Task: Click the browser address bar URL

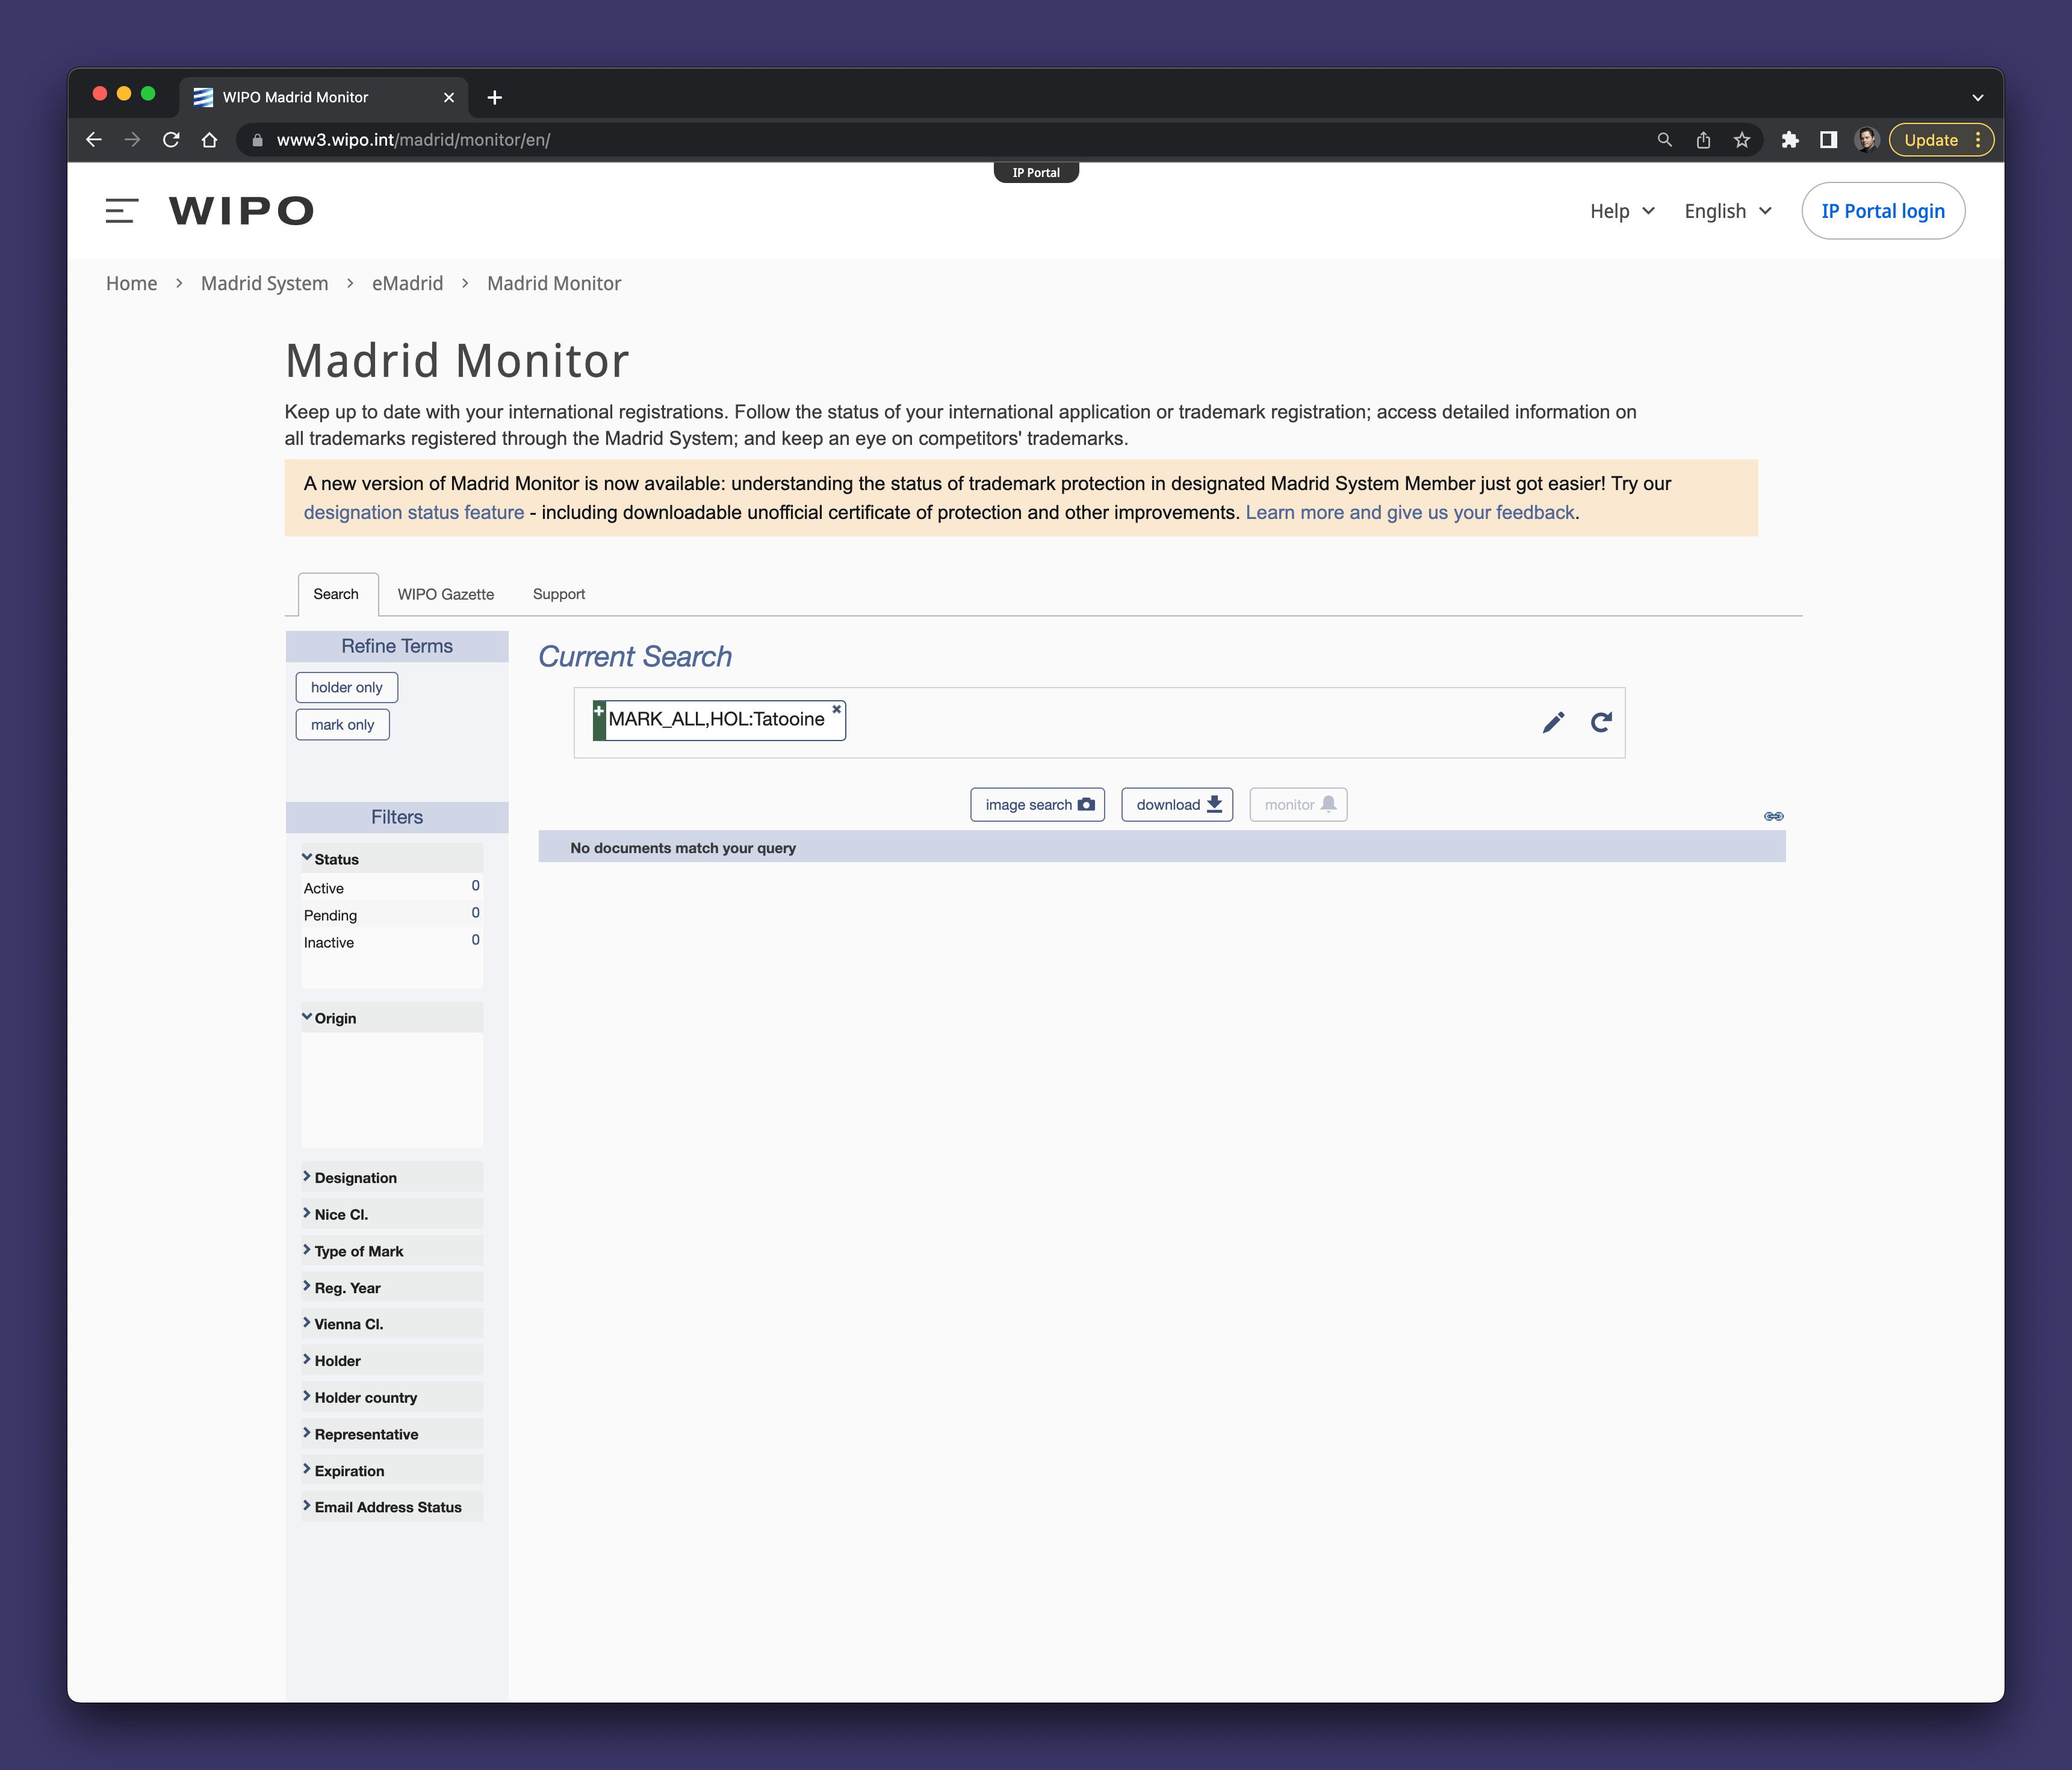Action: pyautogui.click(x=413, y=140)
